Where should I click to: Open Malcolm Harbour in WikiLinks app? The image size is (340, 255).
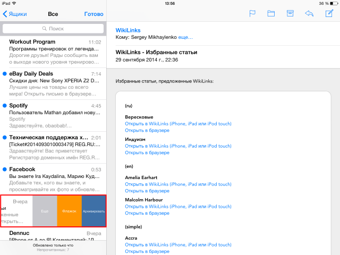tap(178, 207)
